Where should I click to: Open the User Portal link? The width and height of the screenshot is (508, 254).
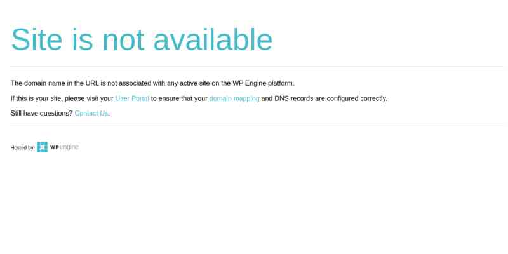[x=132, y=98]
